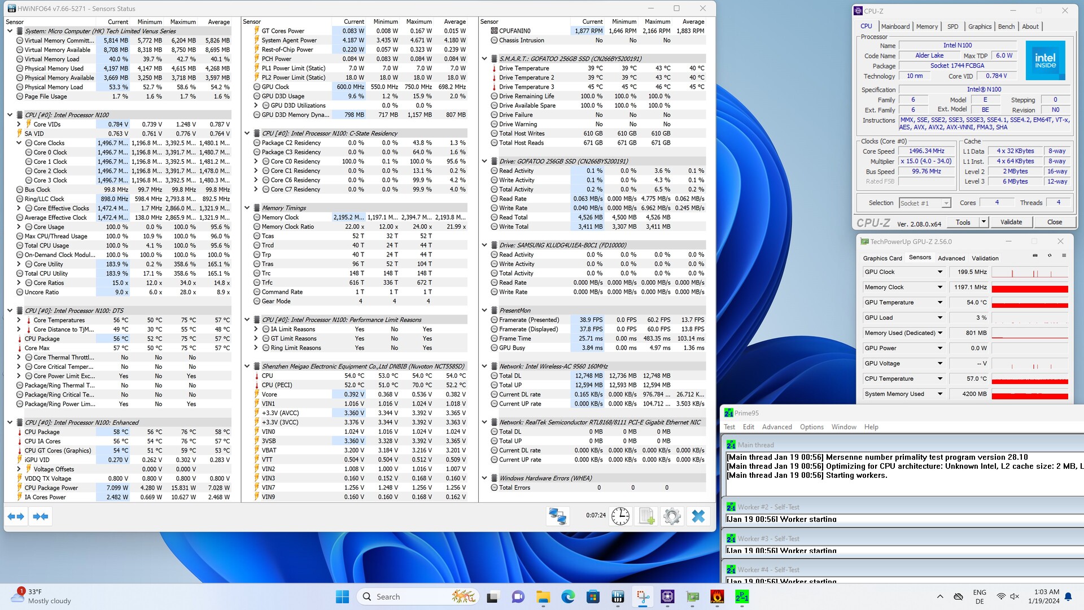Open the CPU-Z Tools dropdown arrow
The height and width of the screenshot is (610, 1084).
coord(984,222)
